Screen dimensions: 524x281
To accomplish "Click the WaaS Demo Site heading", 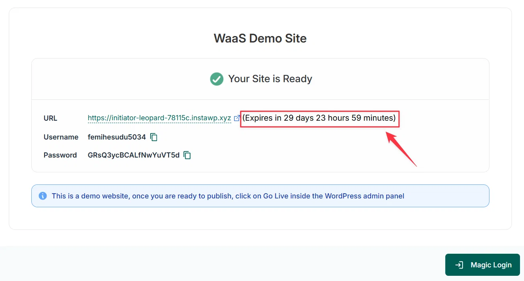I will (260, 38).
